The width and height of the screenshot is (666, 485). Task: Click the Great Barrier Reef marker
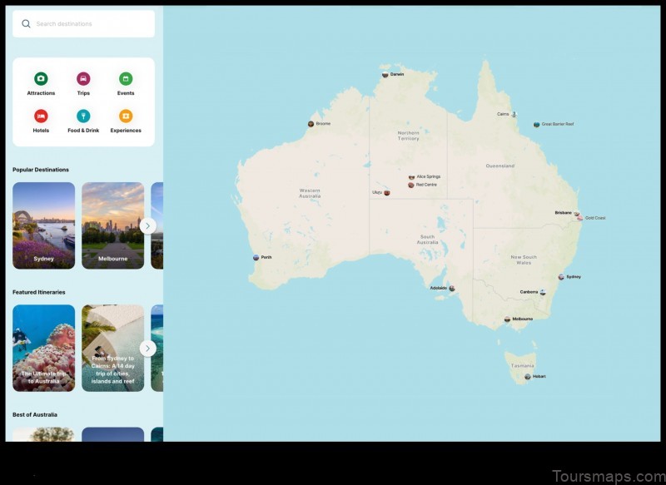[536, 122]
